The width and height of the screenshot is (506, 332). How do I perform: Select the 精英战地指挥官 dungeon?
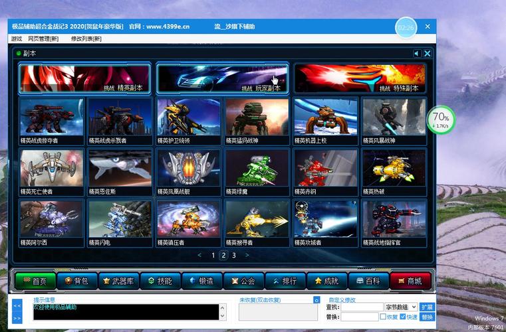[x=394, y=223]
